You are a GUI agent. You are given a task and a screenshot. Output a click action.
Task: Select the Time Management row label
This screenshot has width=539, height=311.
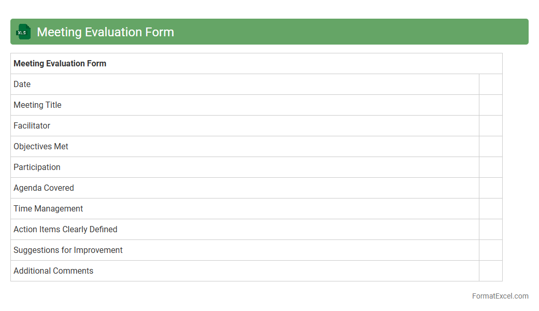48,209
